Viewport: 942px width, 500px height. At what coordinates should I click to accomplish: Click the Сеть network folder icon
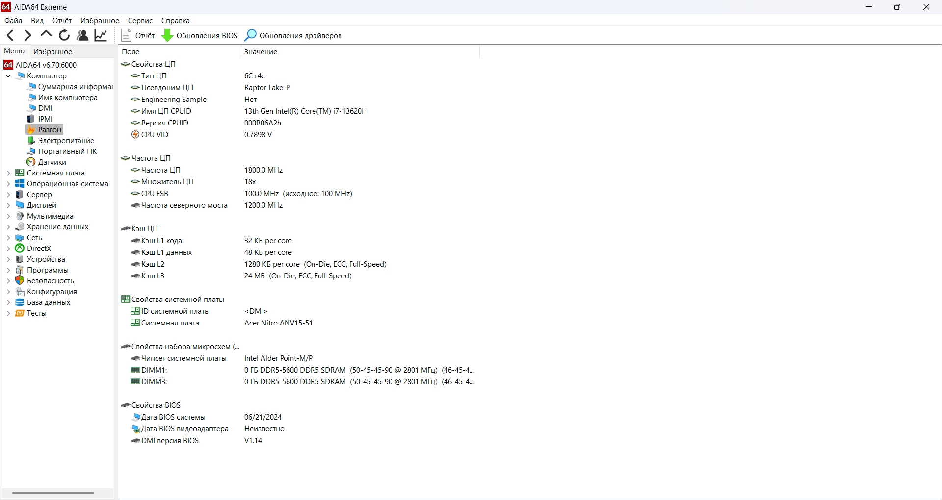pos(20,238)
